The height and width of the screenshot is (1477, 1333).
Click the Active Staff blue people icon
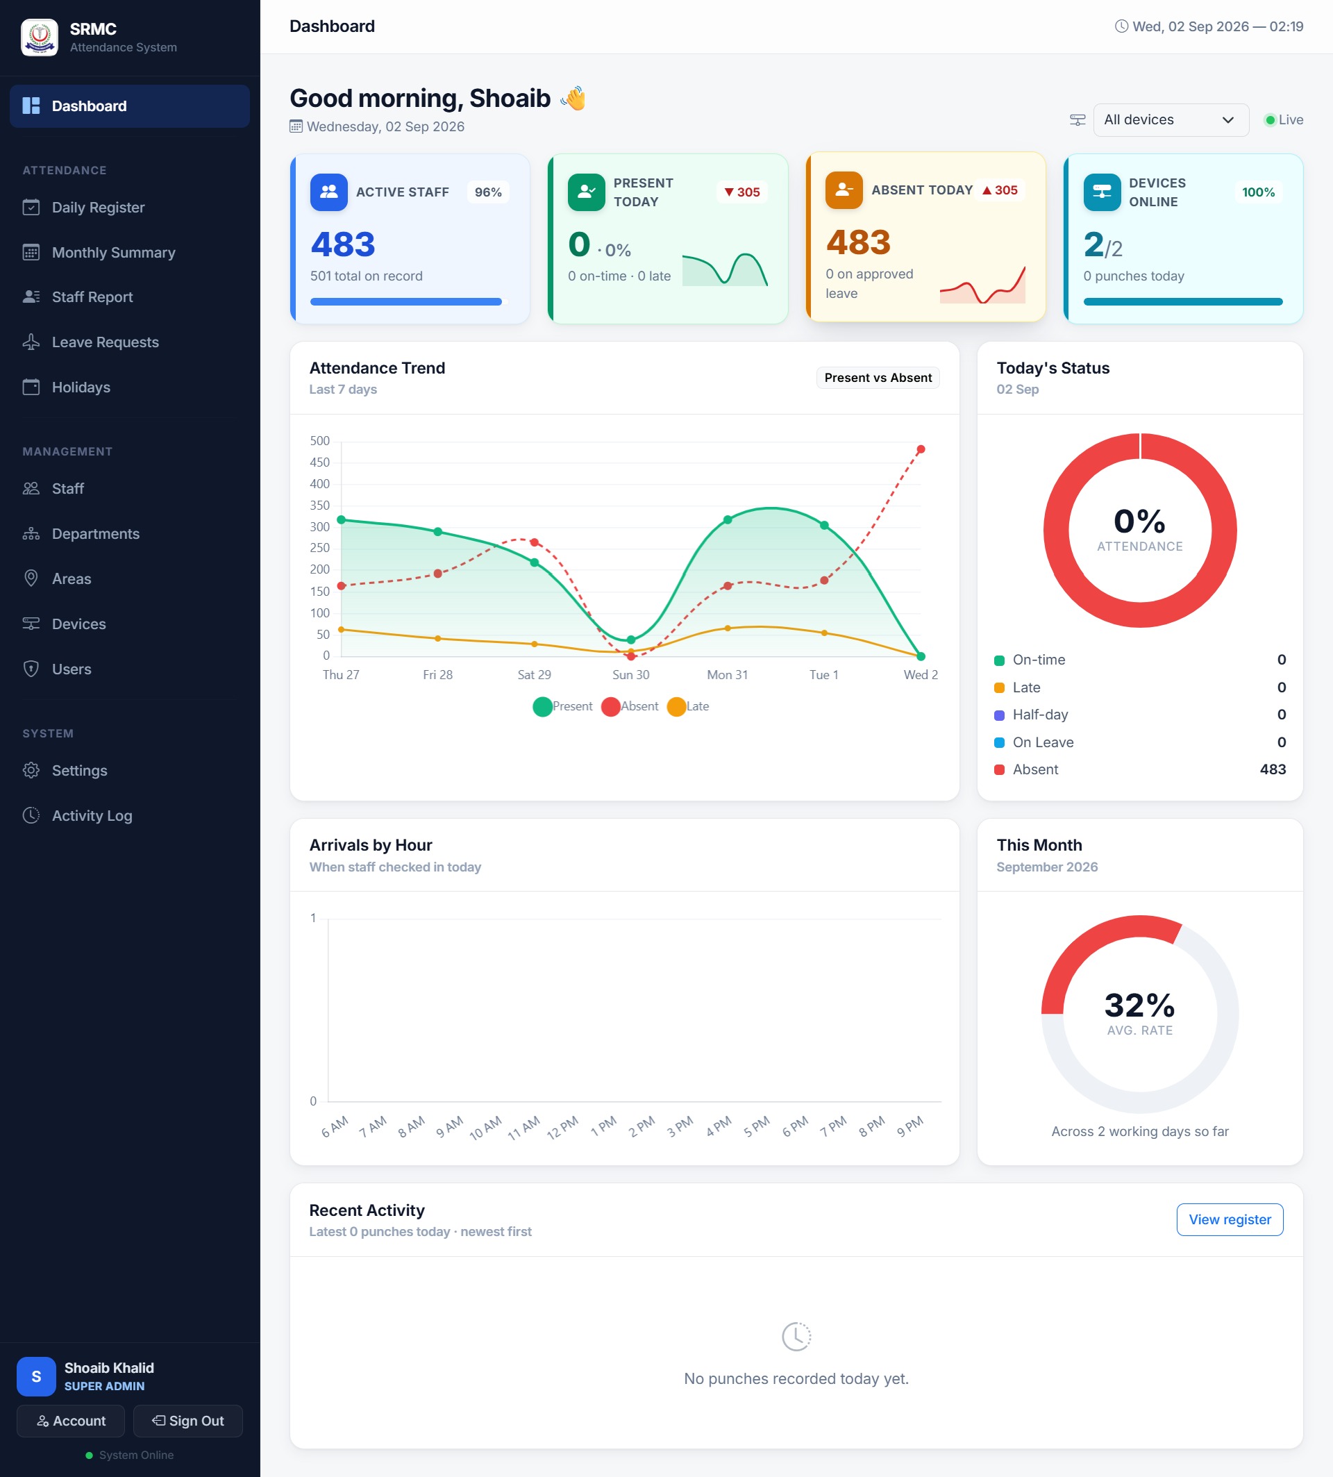pyautogui.click(x=329, y=192)
